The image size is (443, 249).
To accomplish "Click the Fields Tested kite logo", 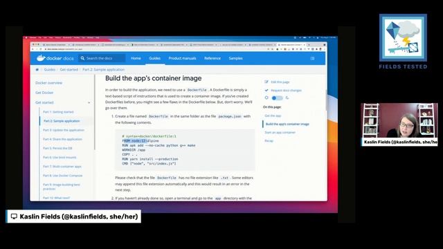I will (403, 38).
